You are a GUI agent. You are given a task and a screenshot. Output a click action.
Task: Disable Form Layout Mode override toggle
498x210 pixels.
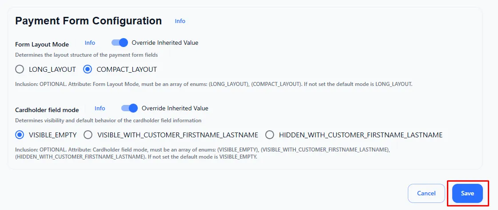[120, 43]
